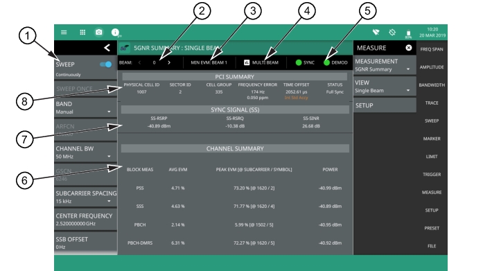
Task: Click the 5GNR analyzer logo icon
Action: click(x=125, y=48)
